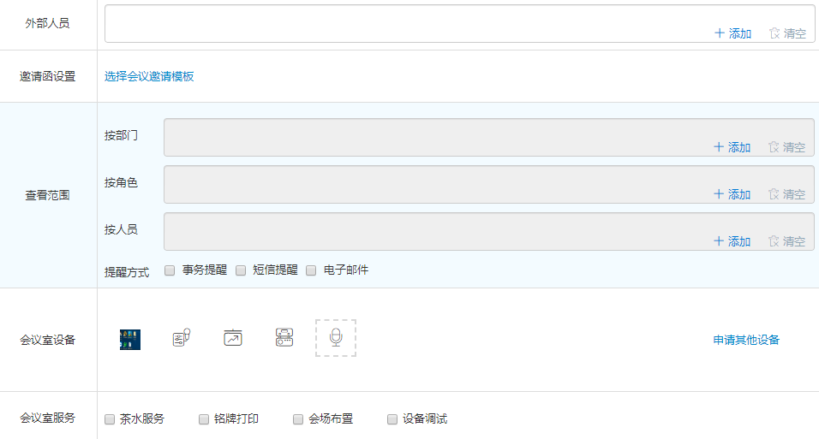Select the microphone equipment icon in dashed box

click(x=336, y=338)
